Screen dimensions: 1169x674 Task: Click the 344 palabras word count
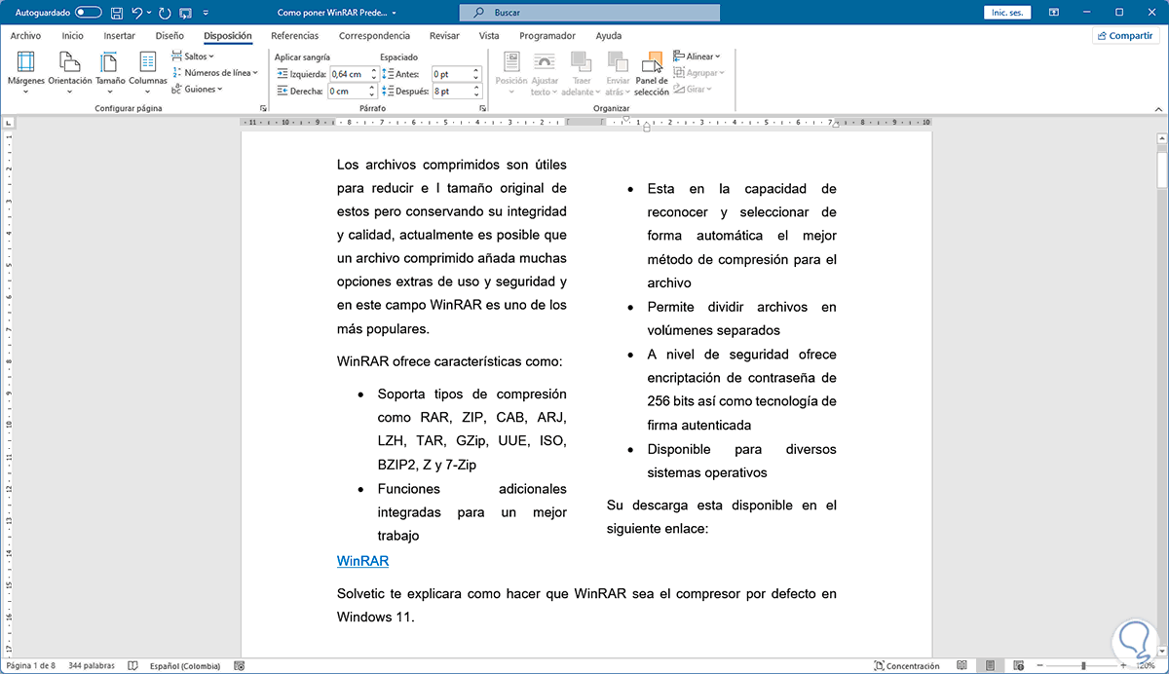coord(91,666)
